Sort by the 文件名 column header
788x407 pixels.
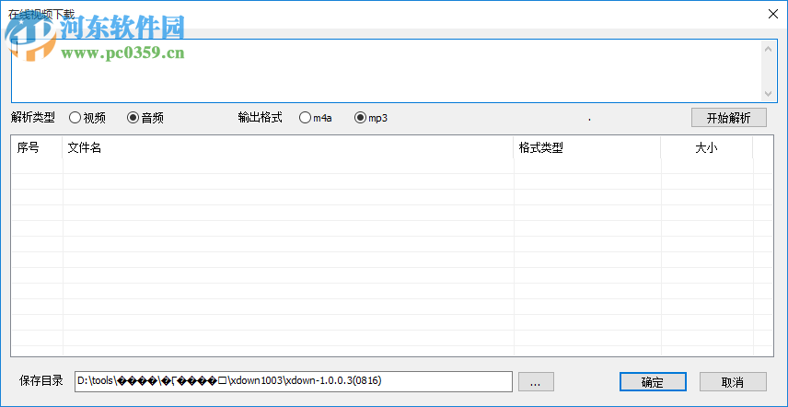pos(288,147)
